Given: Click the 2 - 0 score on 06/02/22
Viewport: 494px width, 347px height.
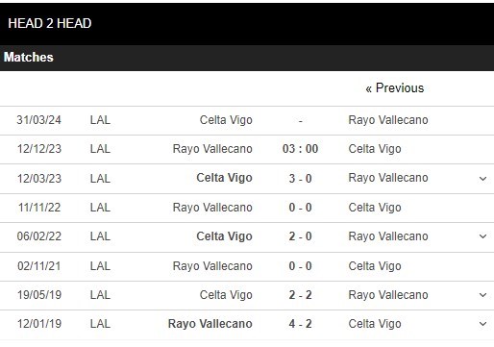Looking at the screenshot, I should click(300, 236).
